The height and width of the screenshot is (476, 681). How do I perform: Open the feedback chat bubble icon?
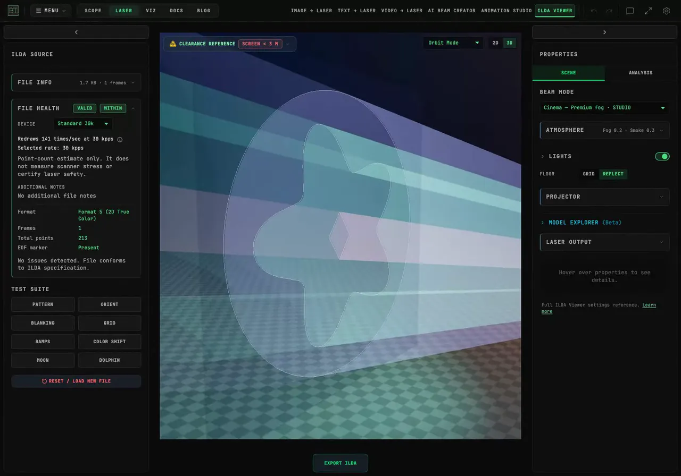tap(630, 11)
